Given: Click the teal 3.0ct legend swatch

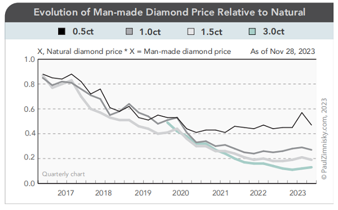Looking at the screenshot, I should pyautogui.click(x=252, y=31).
